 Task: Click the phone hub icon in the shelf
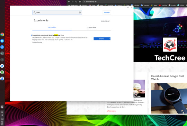coord(2,107)
